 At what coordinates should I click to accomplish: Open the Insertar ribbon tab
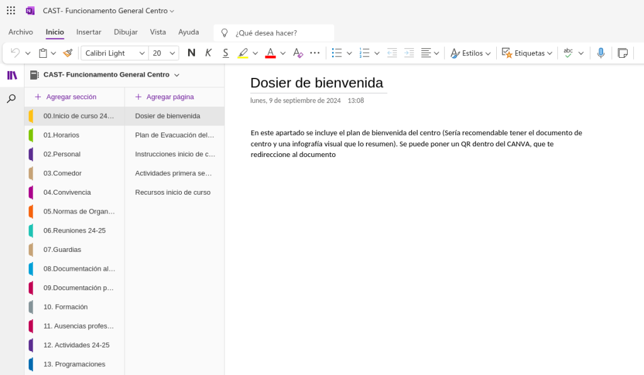(89, 32)
